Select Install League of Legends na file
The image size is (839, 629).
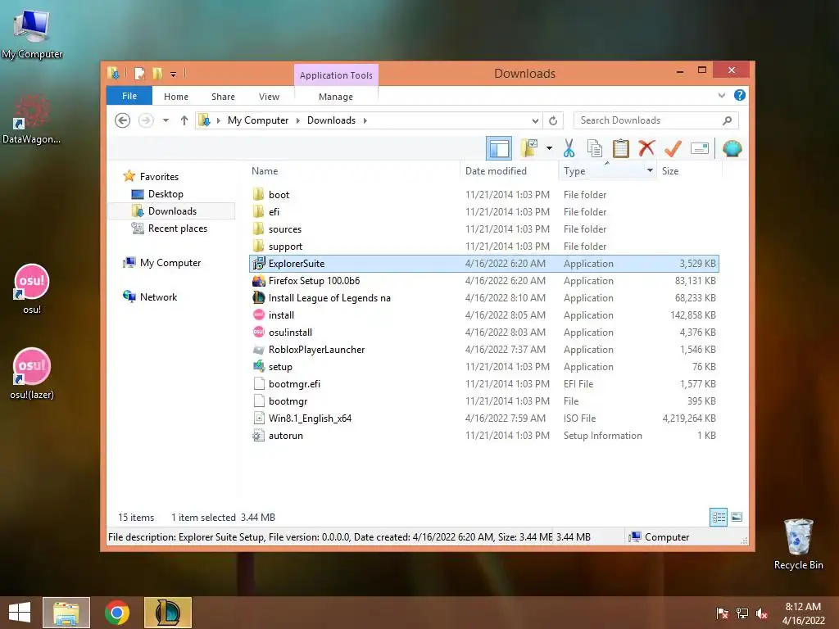(x=483, y=298)
